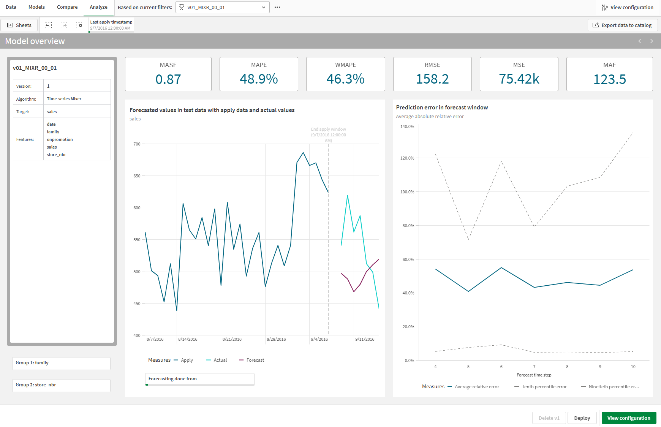Screen dimensions: 661x427
Task: Go to the next sheet with the right chevron
Action: click(652, 41)
